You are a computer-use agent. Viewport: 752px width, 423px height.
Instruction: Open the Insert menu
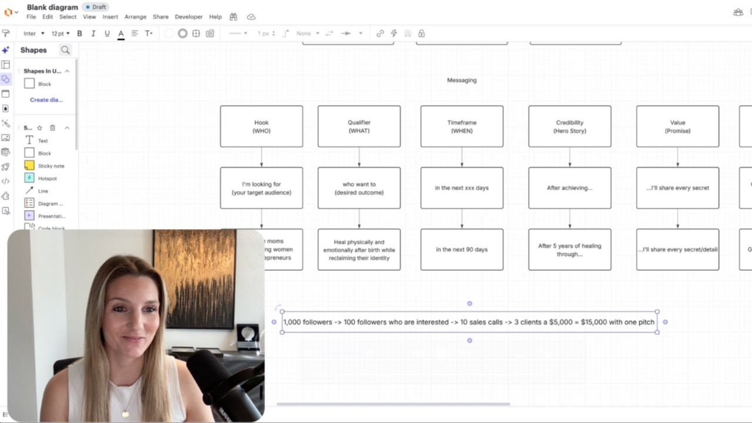(x=110, y=17)
